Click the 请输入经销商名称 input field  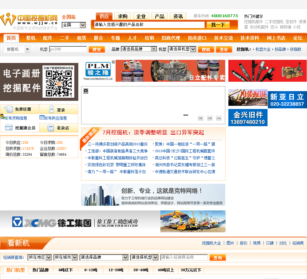click(x=184, y=257)
